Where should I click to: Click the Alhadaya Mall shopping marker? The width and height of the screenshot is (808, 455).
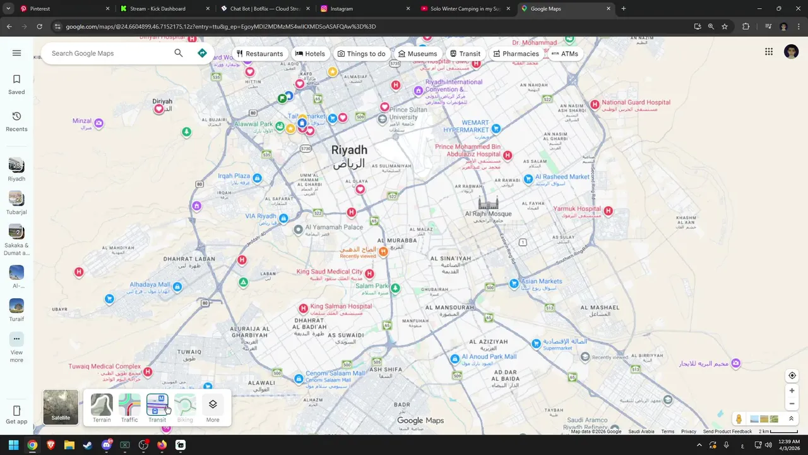[x=177, y=287]
